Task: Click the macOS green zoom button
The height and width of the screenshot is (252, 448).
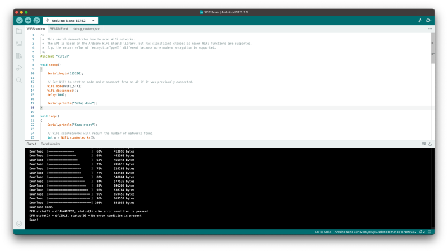Action: 26,12
